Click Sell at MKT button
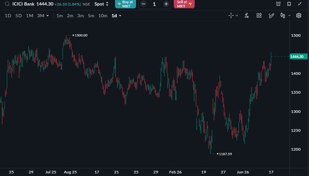This screenshot has height=176, width=309. point(184,4)
